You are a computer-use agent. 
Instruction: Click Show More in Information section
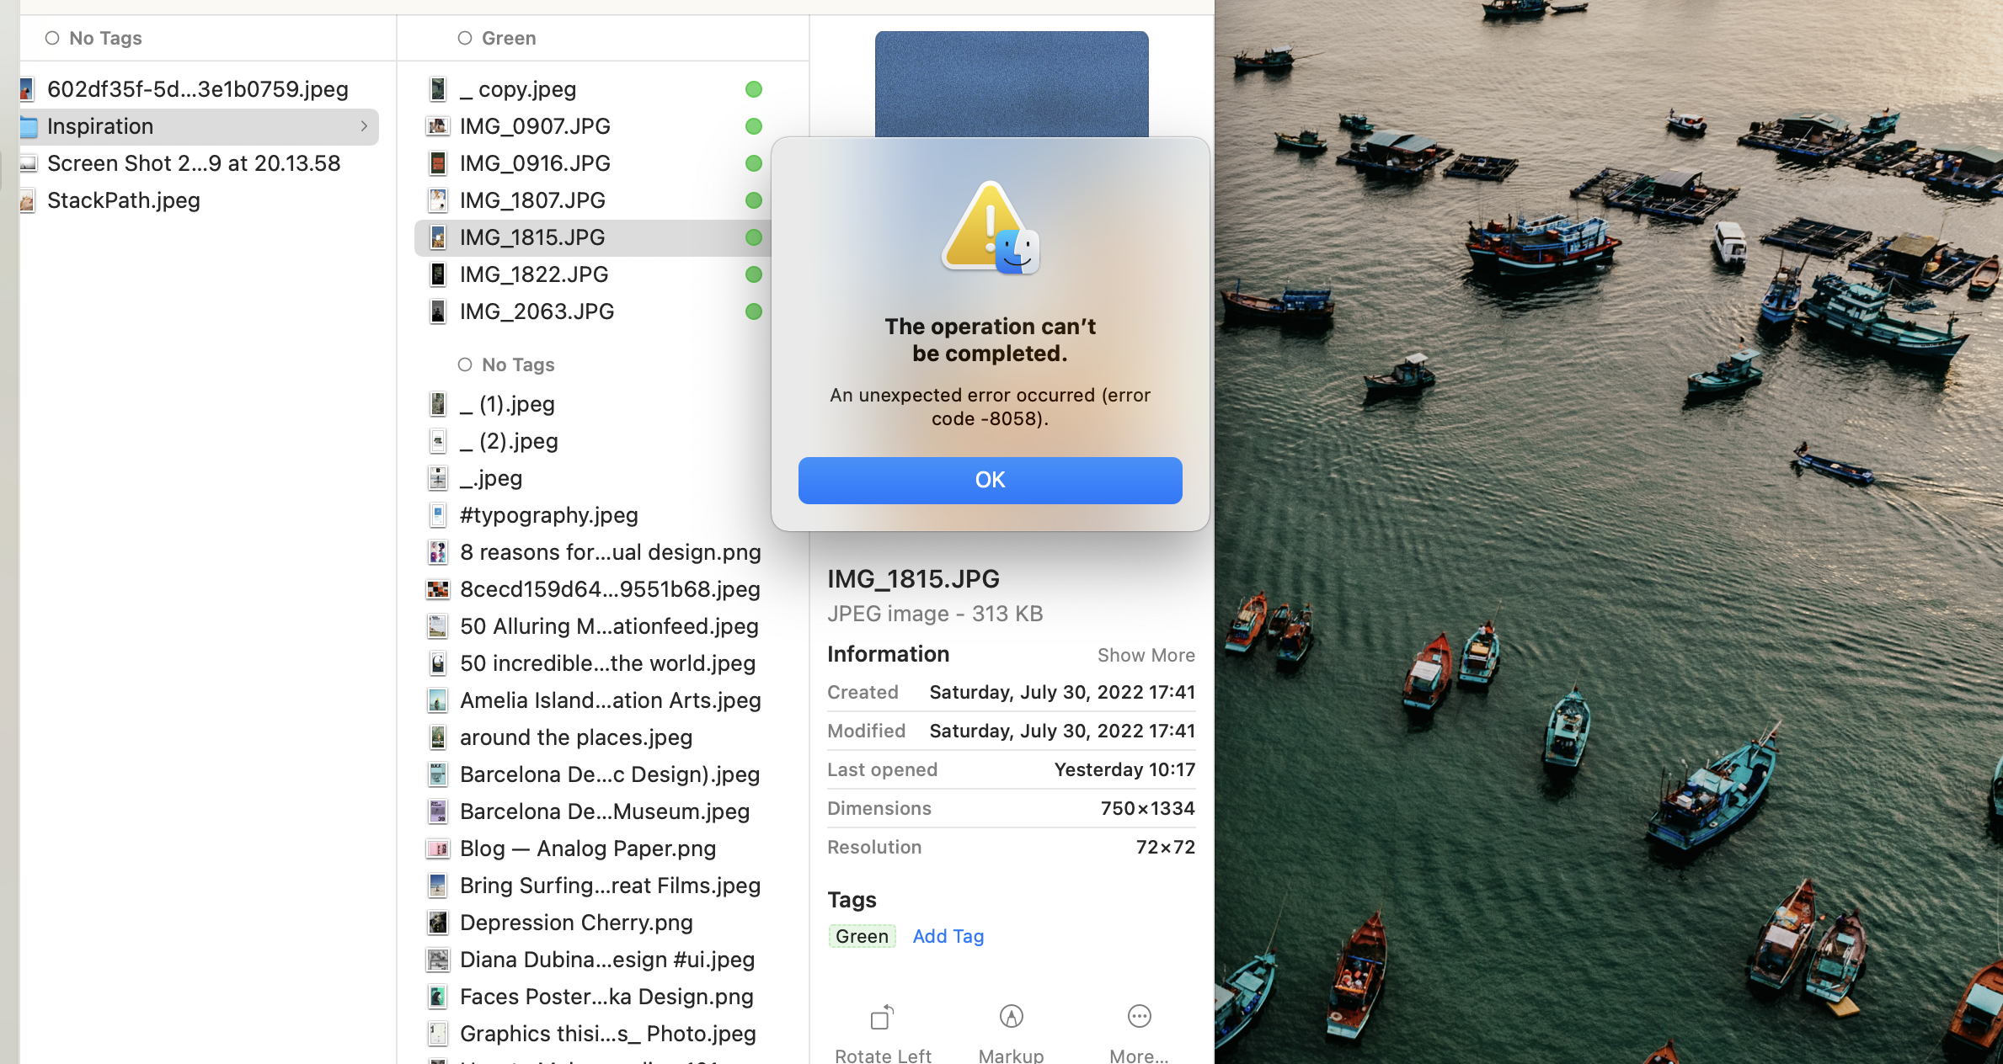pos(1146,655)
